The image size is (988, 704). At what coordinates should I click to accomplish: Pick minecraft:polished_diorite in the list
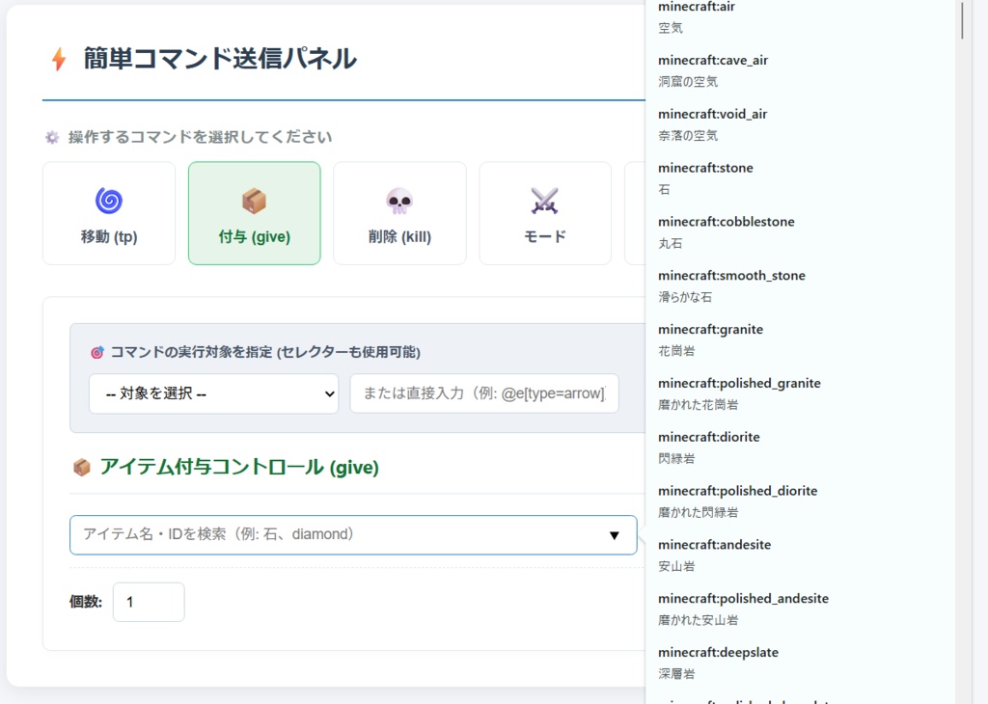[x=800, y=501]
